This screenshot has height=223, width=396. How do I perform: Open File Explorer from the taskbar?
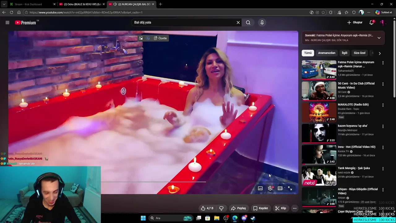pos(217,218)
